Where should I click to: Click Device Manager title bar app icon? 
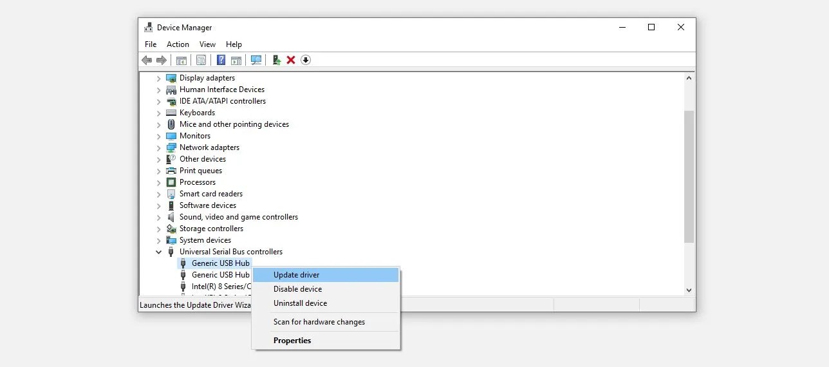coord(149,28)
